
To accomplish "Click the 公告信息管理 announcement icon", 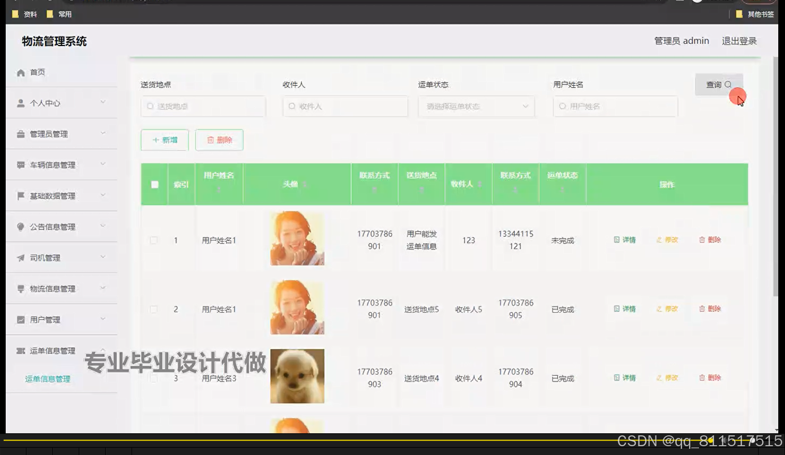I will click(20, 226).
